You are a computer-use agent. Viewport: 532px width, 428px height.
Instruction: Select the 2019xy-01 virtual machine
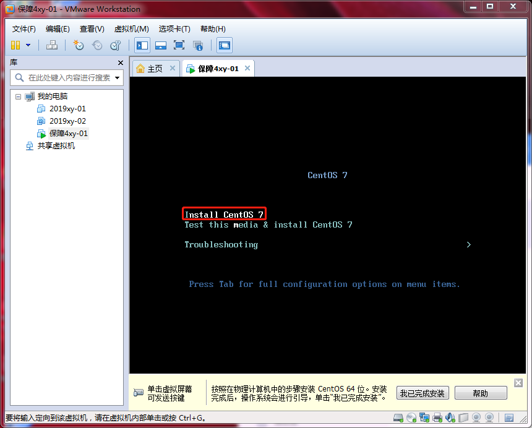67,108
